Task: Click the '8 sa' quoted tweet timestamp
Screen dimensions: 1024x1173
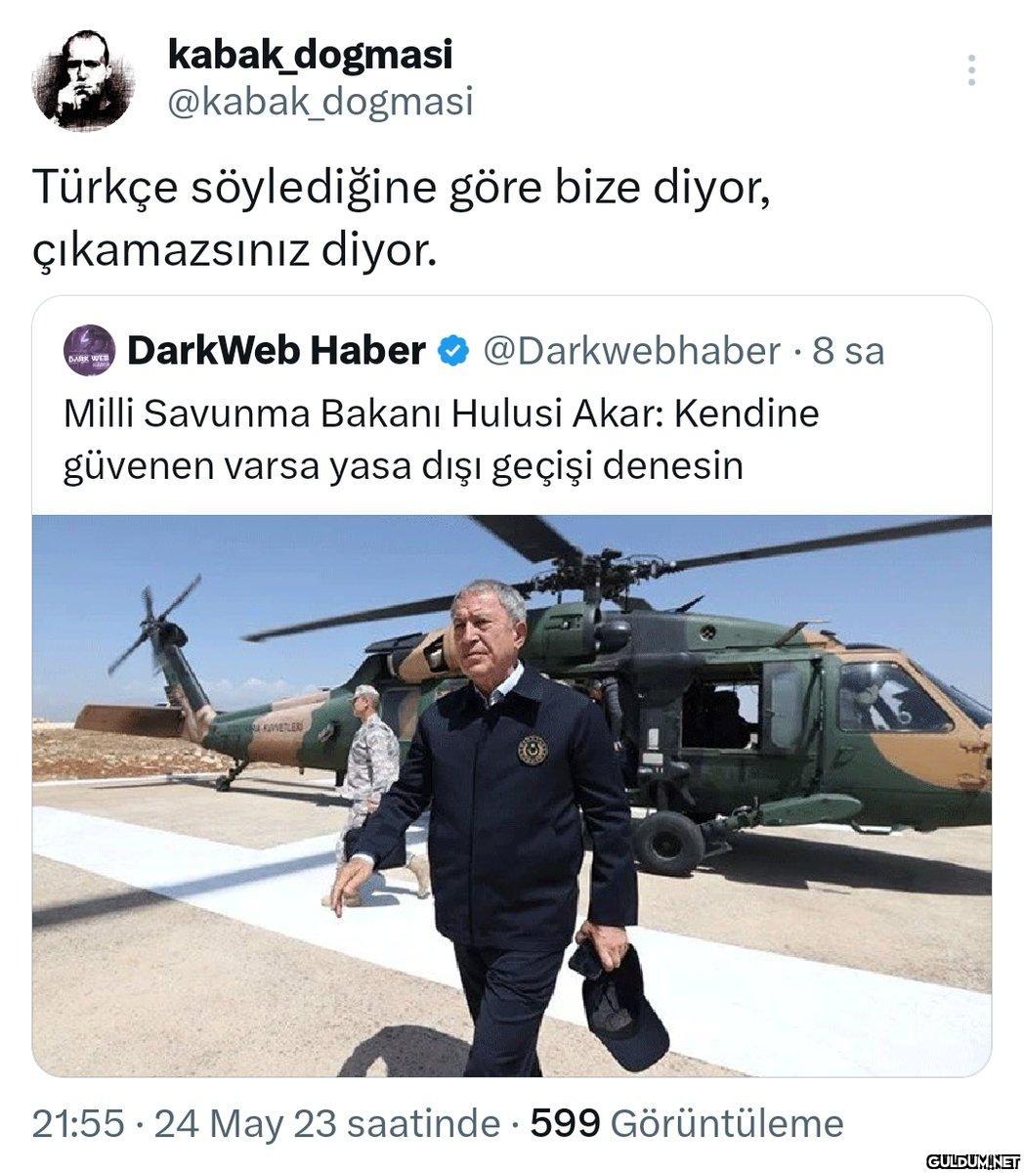Action: pyautogui.click(x=848, y=351)
